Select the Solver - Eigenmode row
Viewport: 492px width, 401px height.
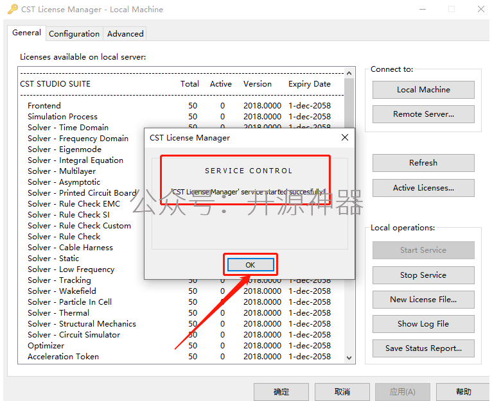65,149
